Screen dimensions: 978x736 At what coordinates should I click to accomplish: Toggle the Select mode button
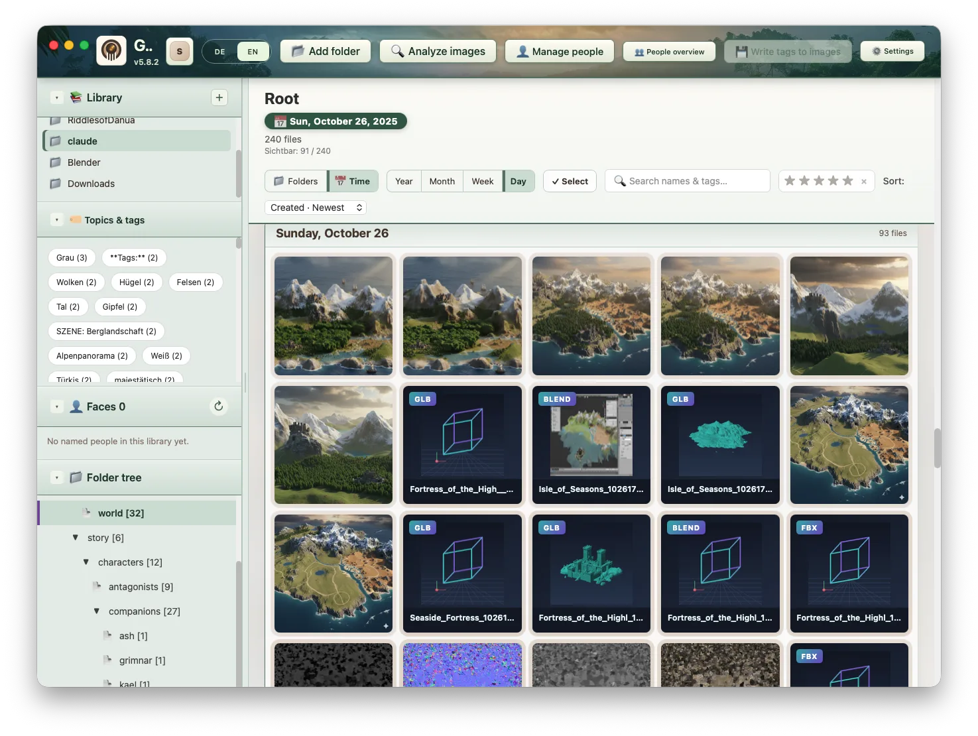coord(570,181)
